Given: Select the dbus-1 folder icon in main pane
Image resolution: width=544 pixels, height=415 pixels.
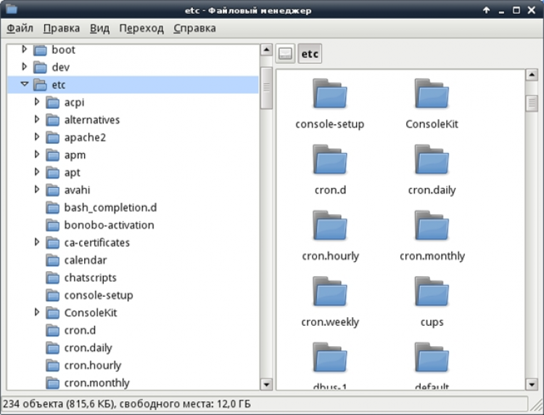Looking at the screenshot, I should (329, 358).
